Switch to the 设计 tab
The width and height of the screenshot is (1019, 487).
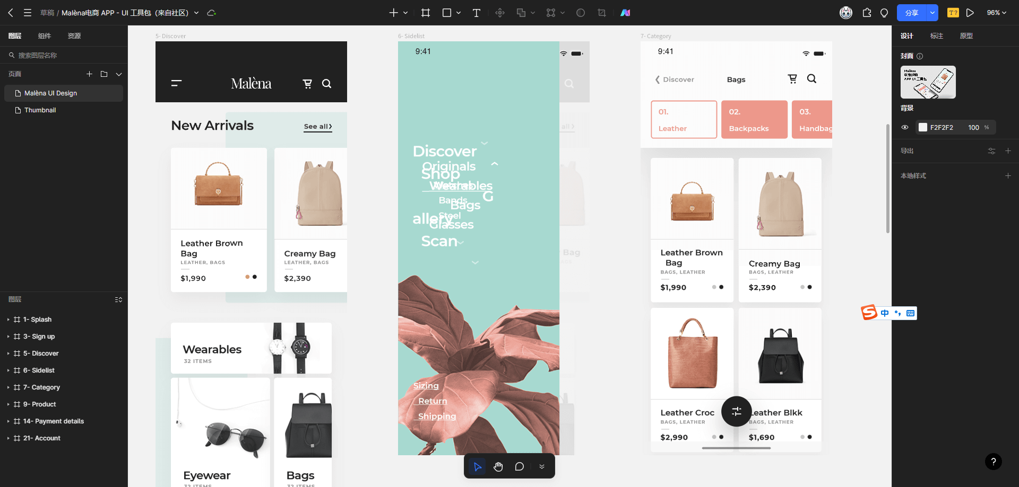(907, 36)
